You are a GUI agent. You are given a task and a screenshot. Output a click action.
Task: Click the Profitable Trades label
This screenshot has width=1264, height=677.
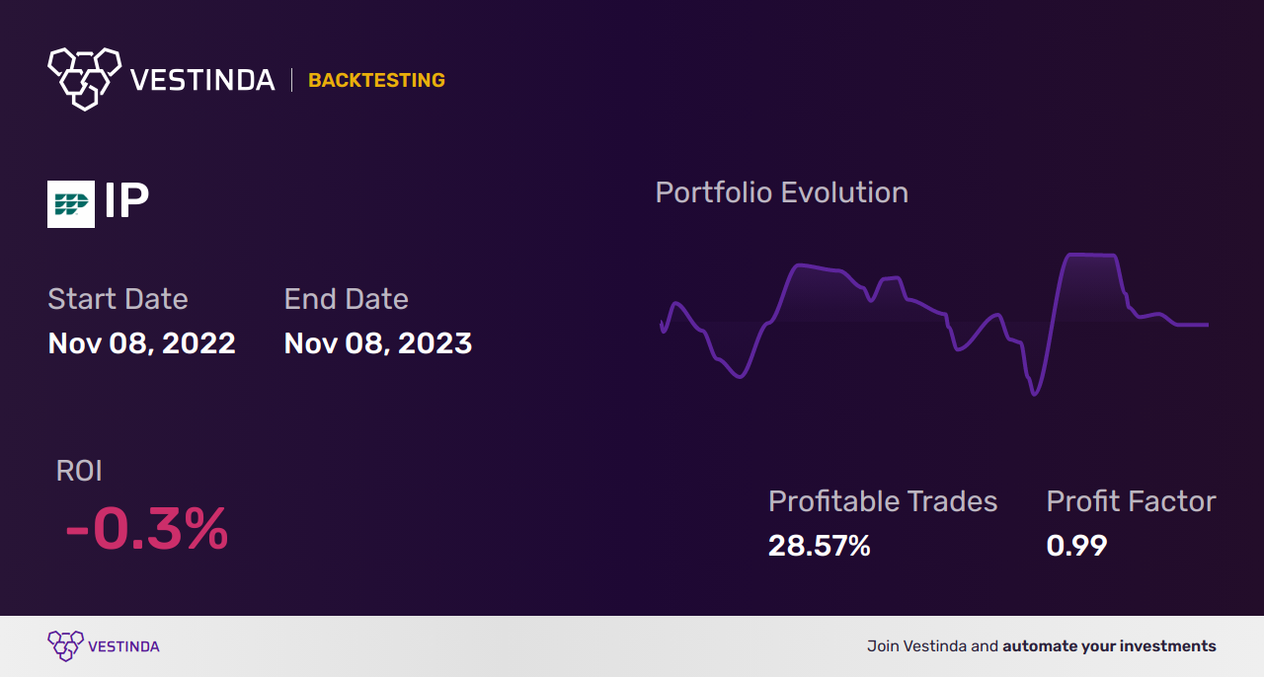point(883,501)
